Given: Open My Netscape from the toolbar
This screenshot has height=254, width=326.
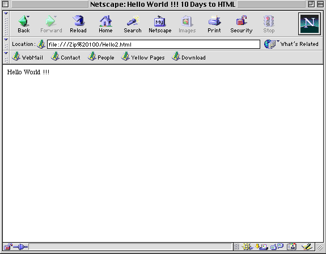Looking at the screenshot, I should [x=160, y=24].
